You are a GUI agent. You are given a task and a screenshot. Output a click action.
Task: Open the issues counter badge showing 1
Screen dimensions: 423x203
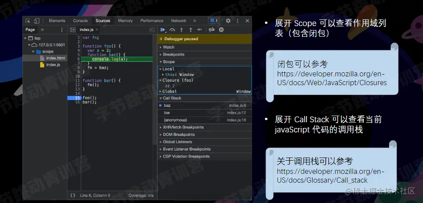tap(214, 21)
